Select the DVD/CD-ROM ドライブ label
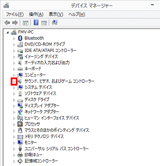160x166 pixels. pyautogui.click(x=45, y=44)
